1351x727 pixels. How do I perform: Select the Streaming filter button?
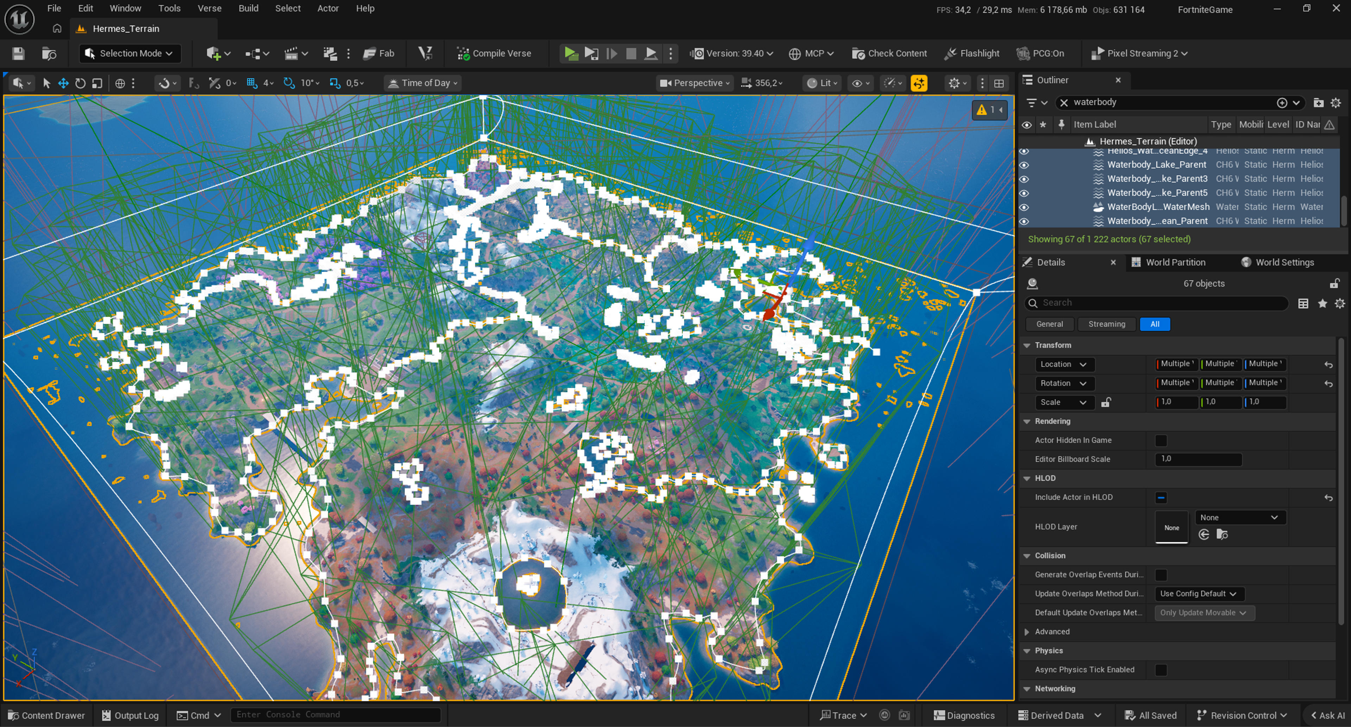[x=1106, y=324]
